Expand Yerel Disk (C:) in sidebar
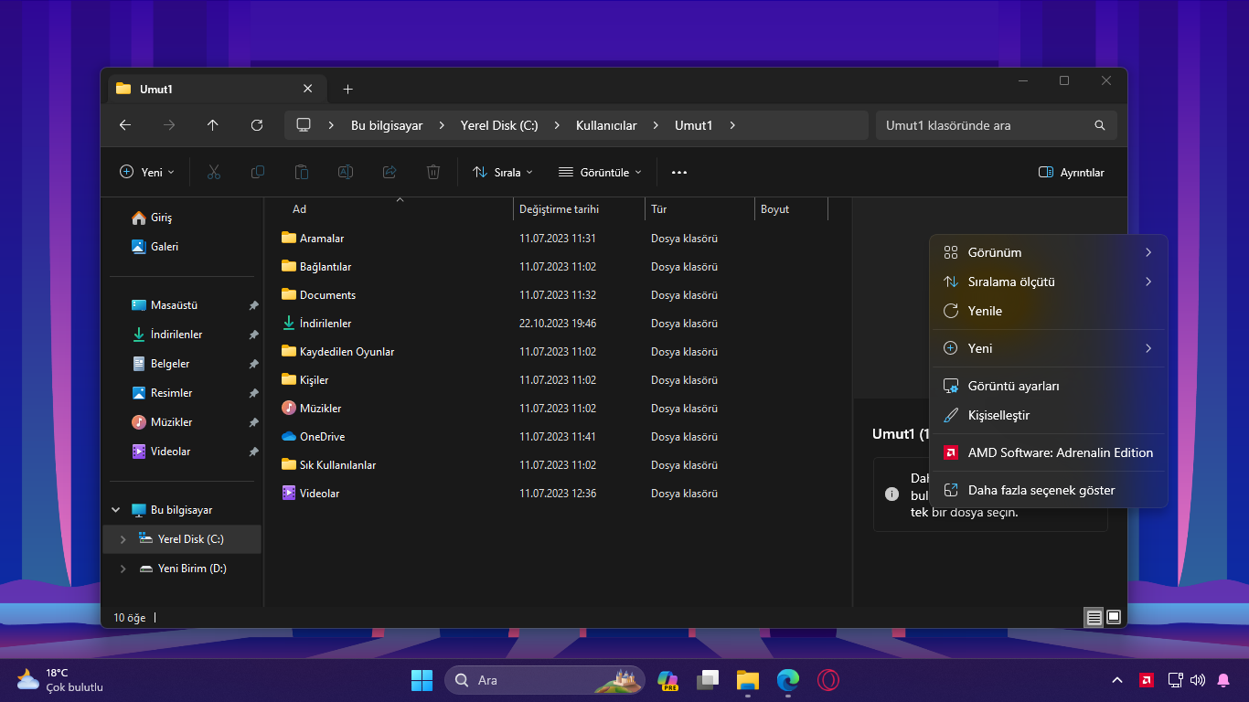The width and height of the screenshot is (1249, 702). [x=123, y=539]
